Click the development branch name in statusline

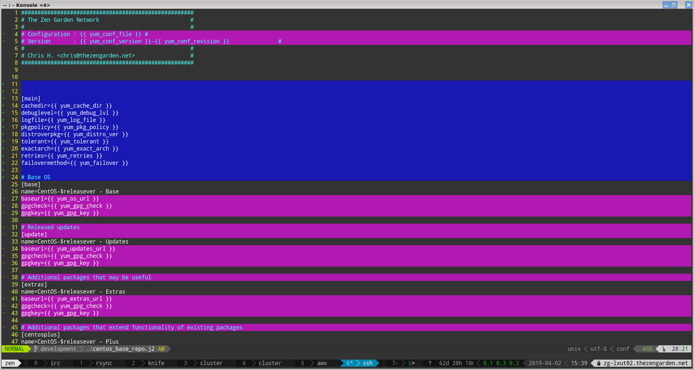point(59,349)
